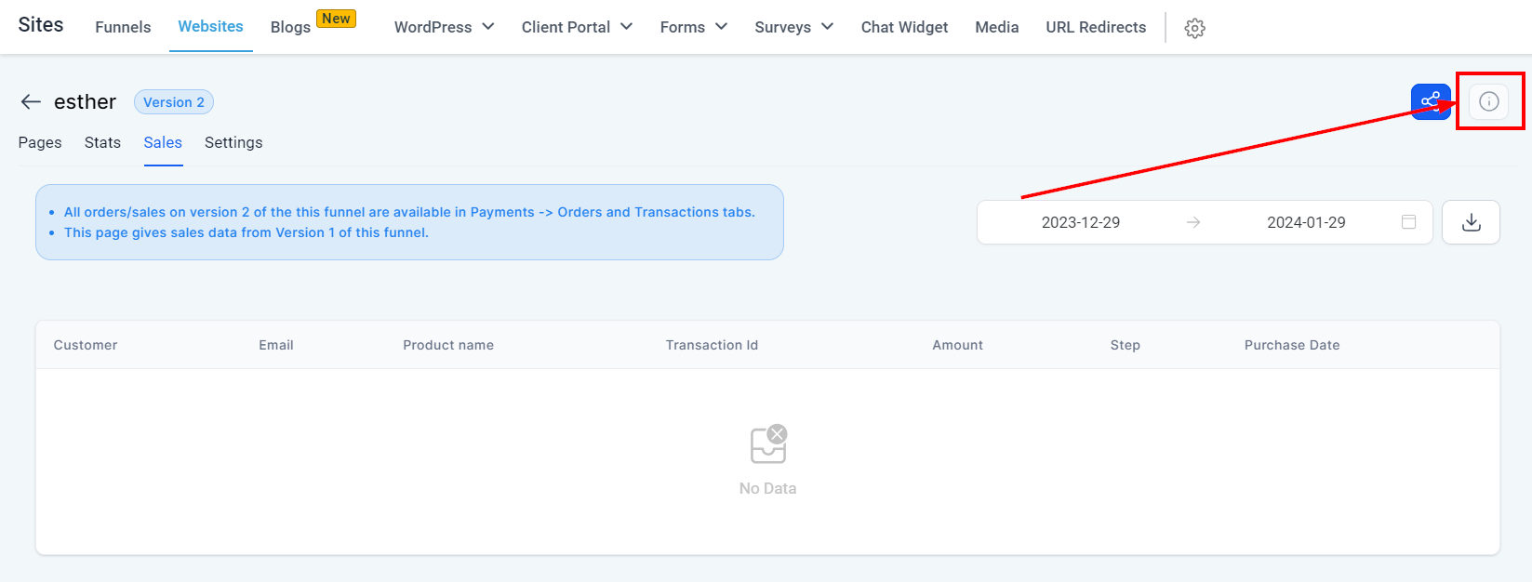
Task: Open the Forms dropdown menu
Action: click(x=694, y=27)
